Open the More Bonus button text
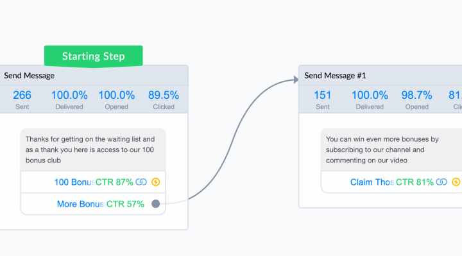The height and width of the screenshot is (256, 462). pyautogui.click(x=80, y=204)
